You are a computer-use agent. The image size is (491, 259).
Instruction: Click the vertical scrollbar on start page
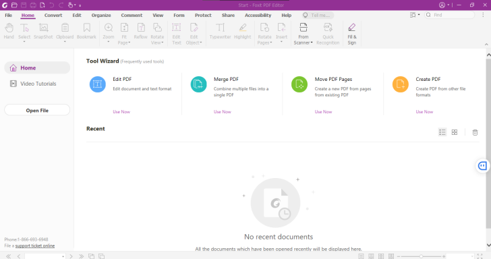coord(488,144)
